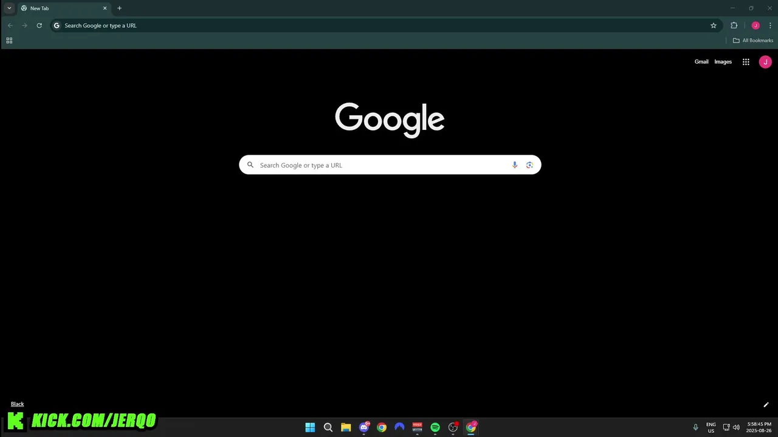
Task: Open Voicemeeter from taskbar
Action: pyautogui.click(x=417, y=427)
